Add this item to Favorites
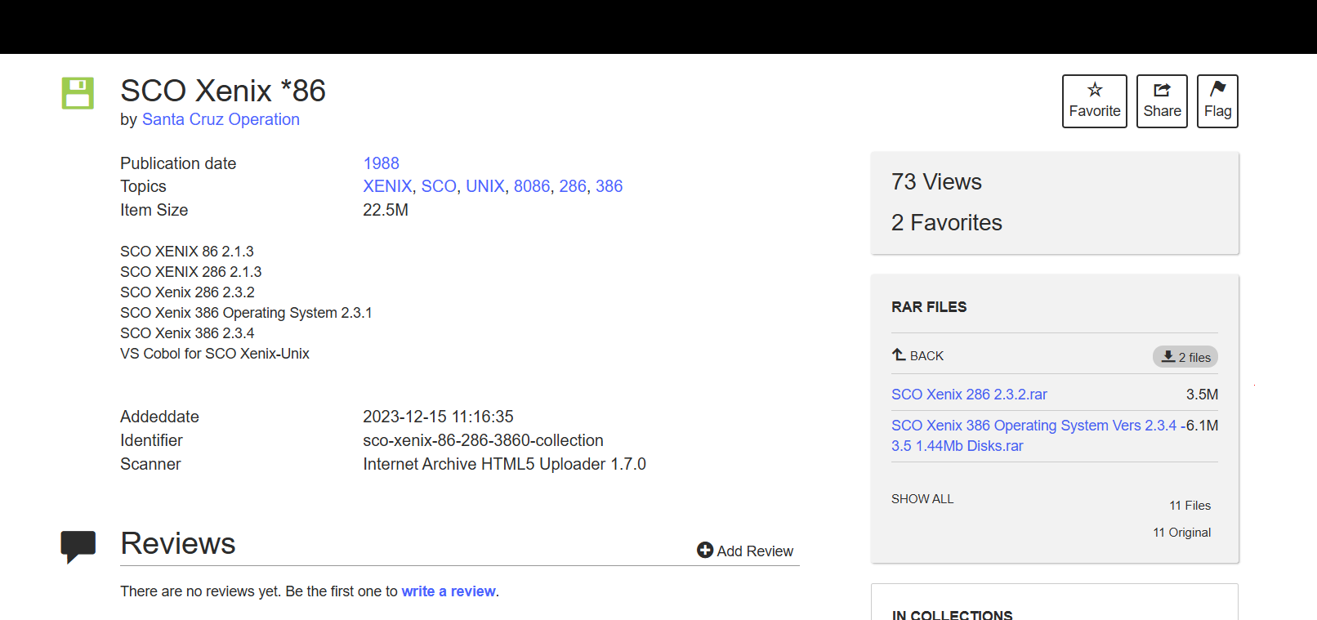This screenshot has height=620, width=1317. pos(1095,101)
